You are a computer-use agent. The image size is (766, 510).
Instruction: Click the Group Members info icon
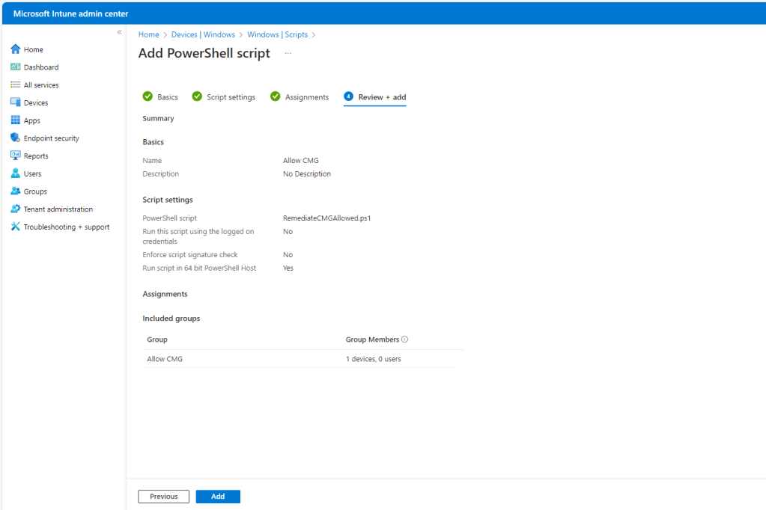[405, 340]
